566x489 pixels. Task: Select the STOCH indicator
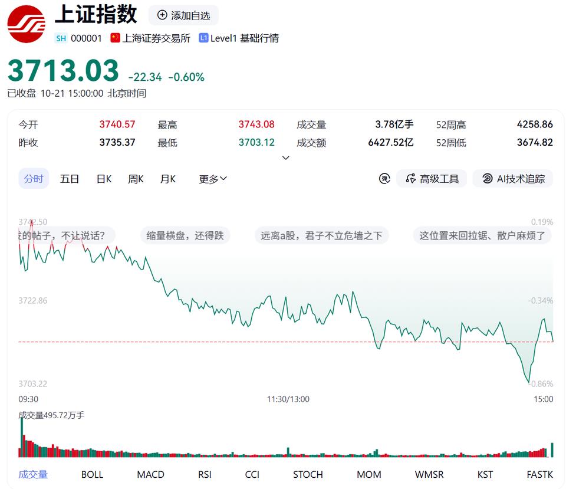point(308,475)
